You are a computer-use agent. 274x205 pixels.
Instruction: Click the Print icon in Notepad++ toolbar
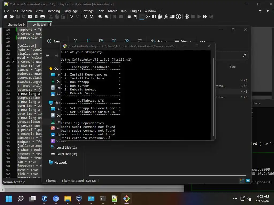43,17
